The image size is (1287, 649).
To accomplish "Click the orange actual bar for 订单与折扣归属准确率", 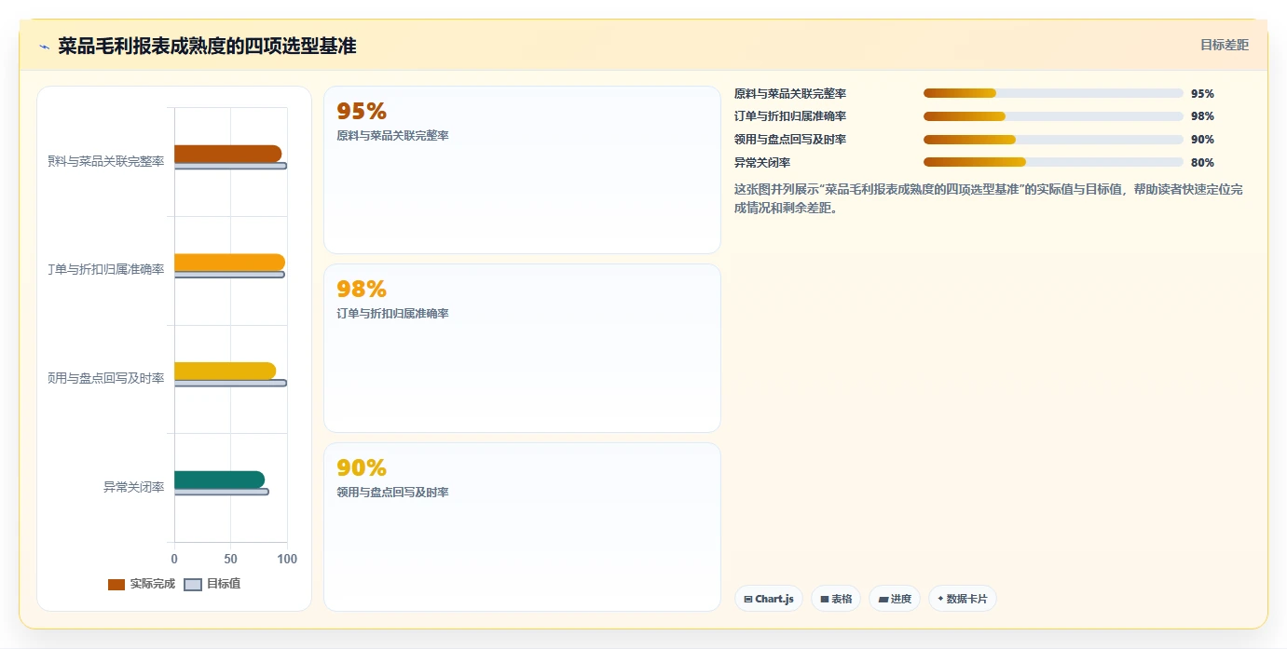I will 229,263.
